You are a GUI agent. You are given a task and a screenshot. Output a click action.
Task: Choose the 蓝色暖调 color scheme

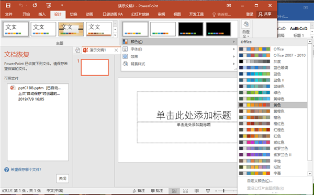tap(273, 68)
